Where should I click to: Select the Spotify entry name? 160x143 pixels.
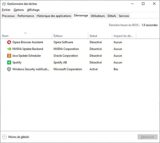(x=17, y=62)
